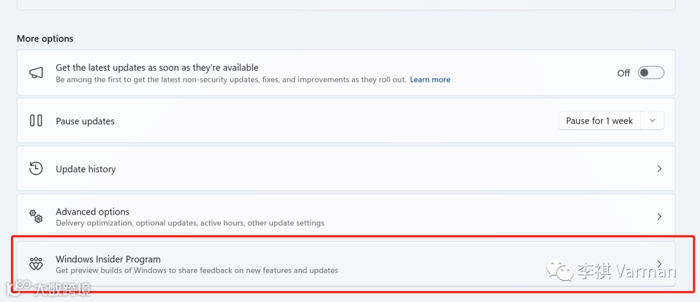Open the Learn more link
The width and height of the screenshot is (700, 302).
(x=430, y=80)
